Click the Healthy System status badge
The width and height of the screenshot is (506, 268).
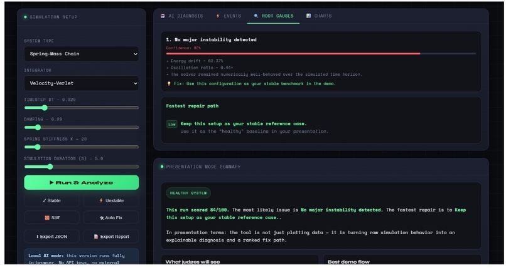coord(188,193)
